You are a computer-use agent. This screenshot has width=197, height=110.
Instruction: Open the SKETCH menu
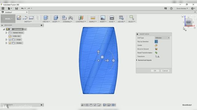pyautogui.click(x=28, y=22)
